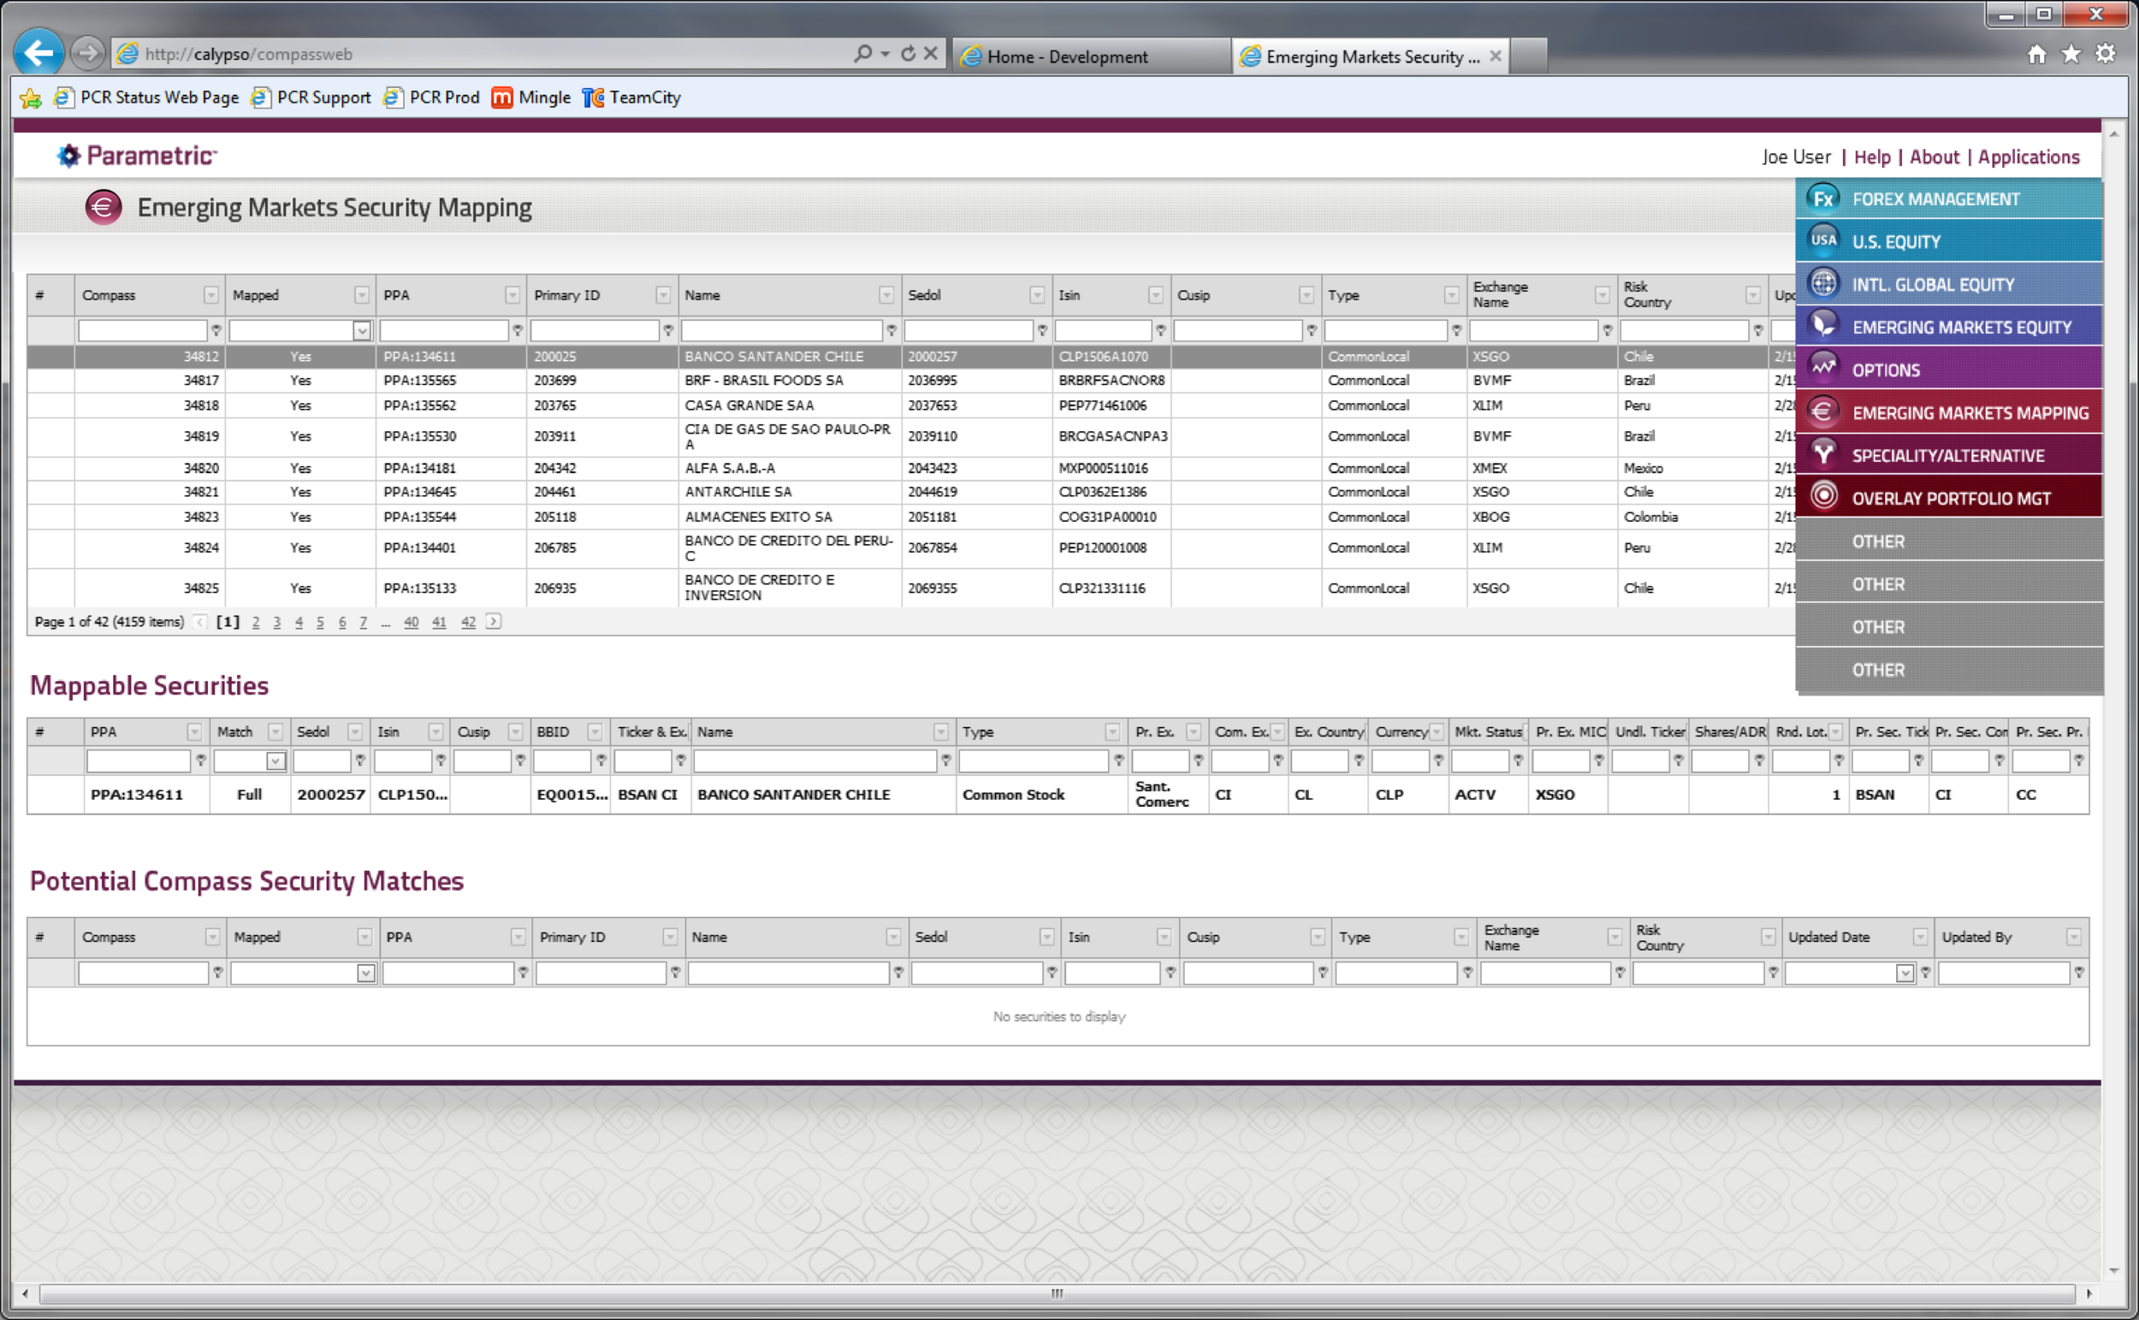
Task: Select the row for BRF - BRASIL FOODS SA
Action: coord(764,381)
